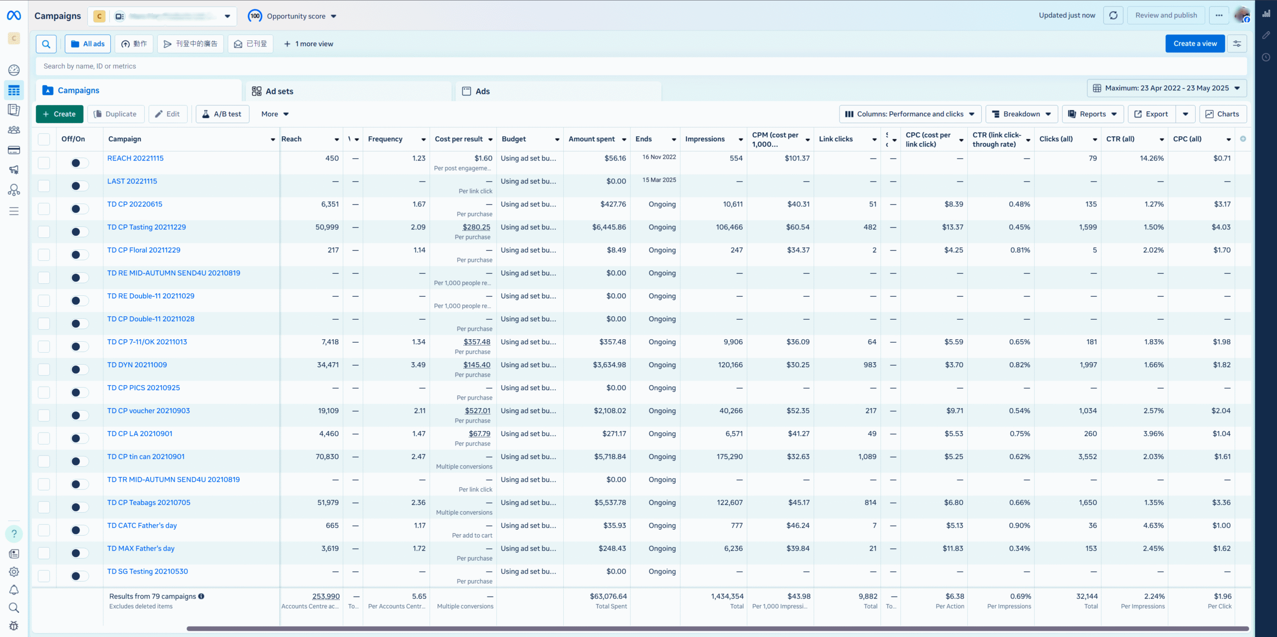Screen dimensions: 1277x637
Task: Open notifications bell in sidebar
Action: [14, 590]
